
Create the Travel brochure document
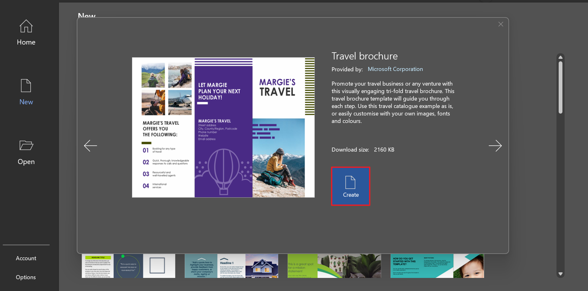(351, 186)
